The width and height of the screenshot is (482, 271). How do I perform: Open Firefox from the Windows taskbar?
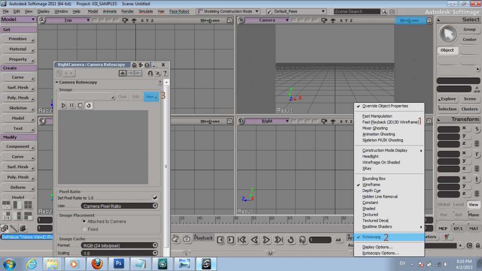click(97, 264)
